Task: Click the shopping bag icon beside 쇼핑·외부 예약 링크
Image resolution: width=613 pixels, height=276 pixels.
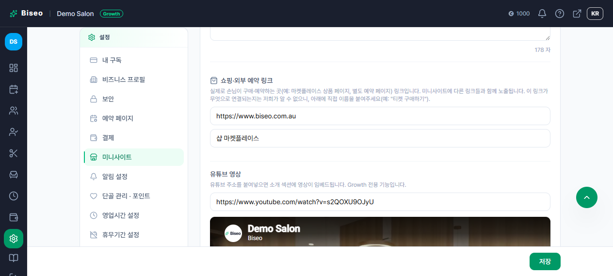Action: [x=214, y=81]
